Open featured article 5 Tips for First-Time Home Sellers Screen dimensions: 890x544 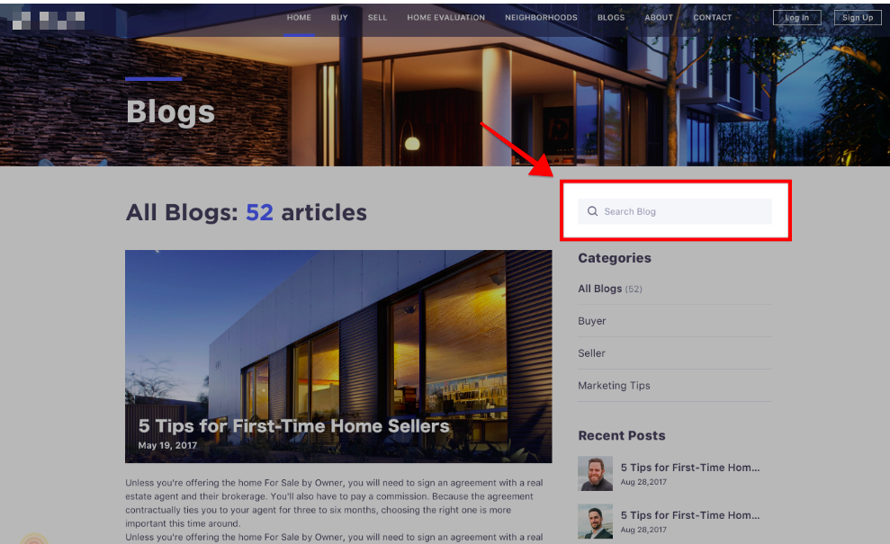(293, 426)
